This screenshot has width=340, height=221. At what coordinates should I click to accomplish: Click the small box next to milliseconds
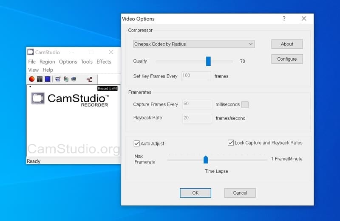[x=245, y=104]
